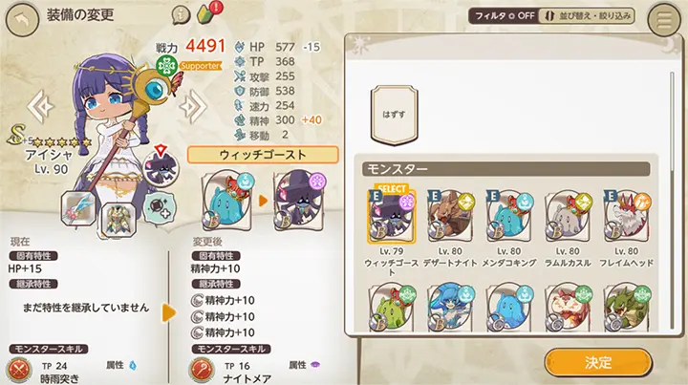Select the weapon equipment slot icon
This screenshot has width=688, height=385.
pyautogui.click(x=77, y=208)
